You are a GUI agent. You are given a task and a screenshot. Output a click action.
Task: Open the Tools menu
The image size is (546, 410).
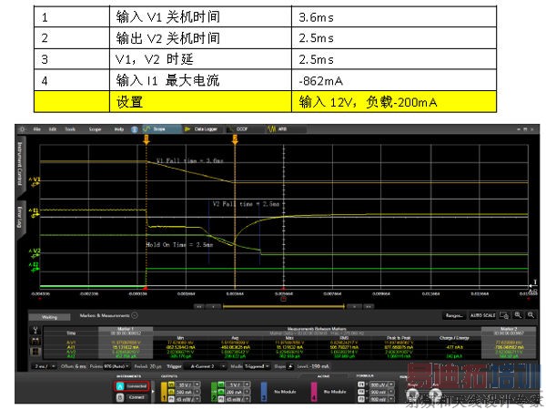[x=70, y=129]
